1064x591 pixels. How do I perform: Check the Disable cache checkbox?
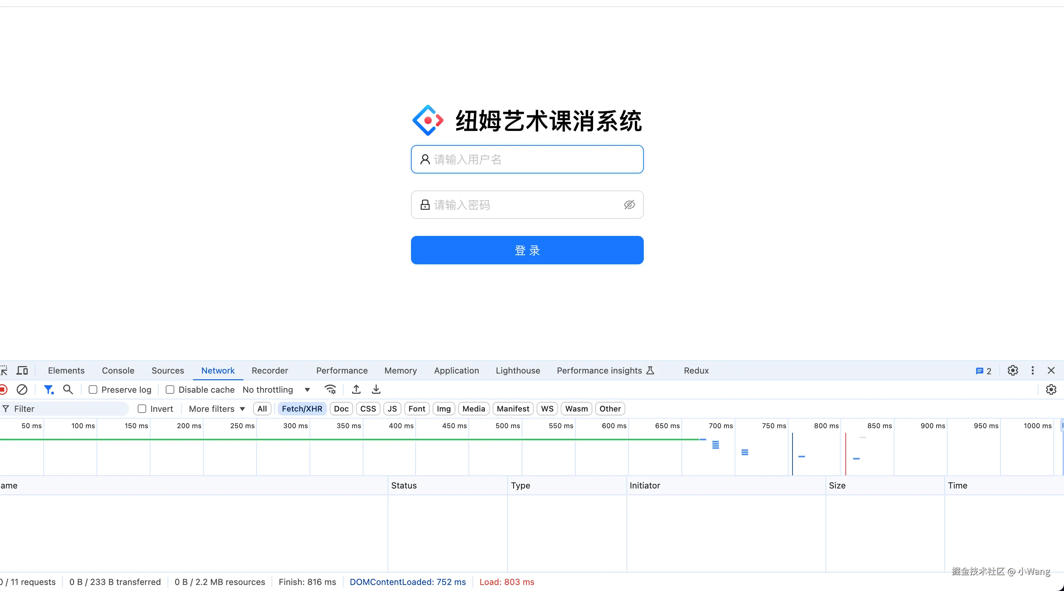tap(170, 390)
